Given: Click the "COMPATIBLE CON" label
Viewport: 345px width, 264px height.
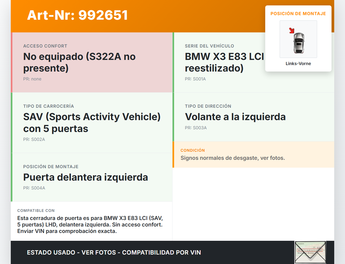Looking at the screenshot, I should pyautogui.click(x=36, y=211).
